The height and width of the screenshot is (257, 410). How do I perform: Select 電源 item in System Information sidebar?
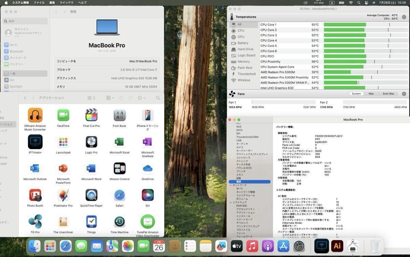(x=249, y=182)
